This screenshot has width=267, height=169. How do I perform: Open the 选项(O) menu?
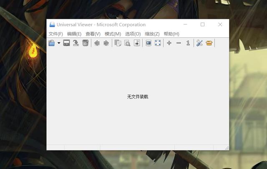[x=133, y=34]
